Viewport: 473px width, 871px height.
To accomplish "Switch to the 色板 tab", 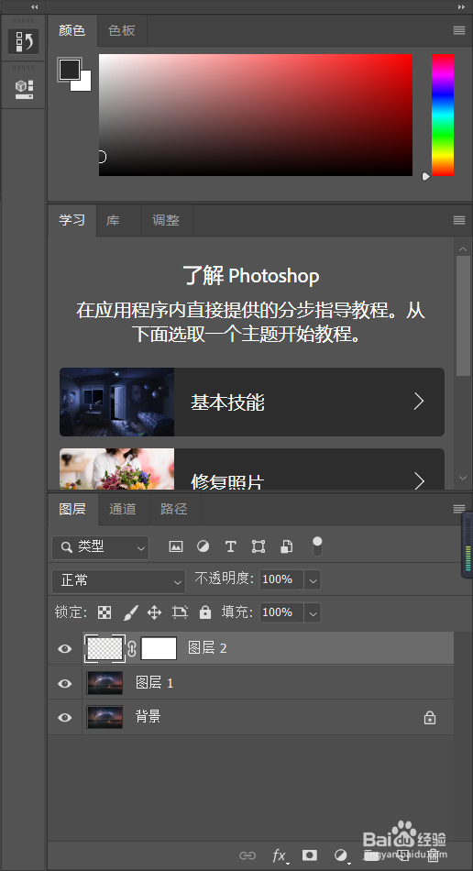I will pyautogui.click(x=122, y=30).
